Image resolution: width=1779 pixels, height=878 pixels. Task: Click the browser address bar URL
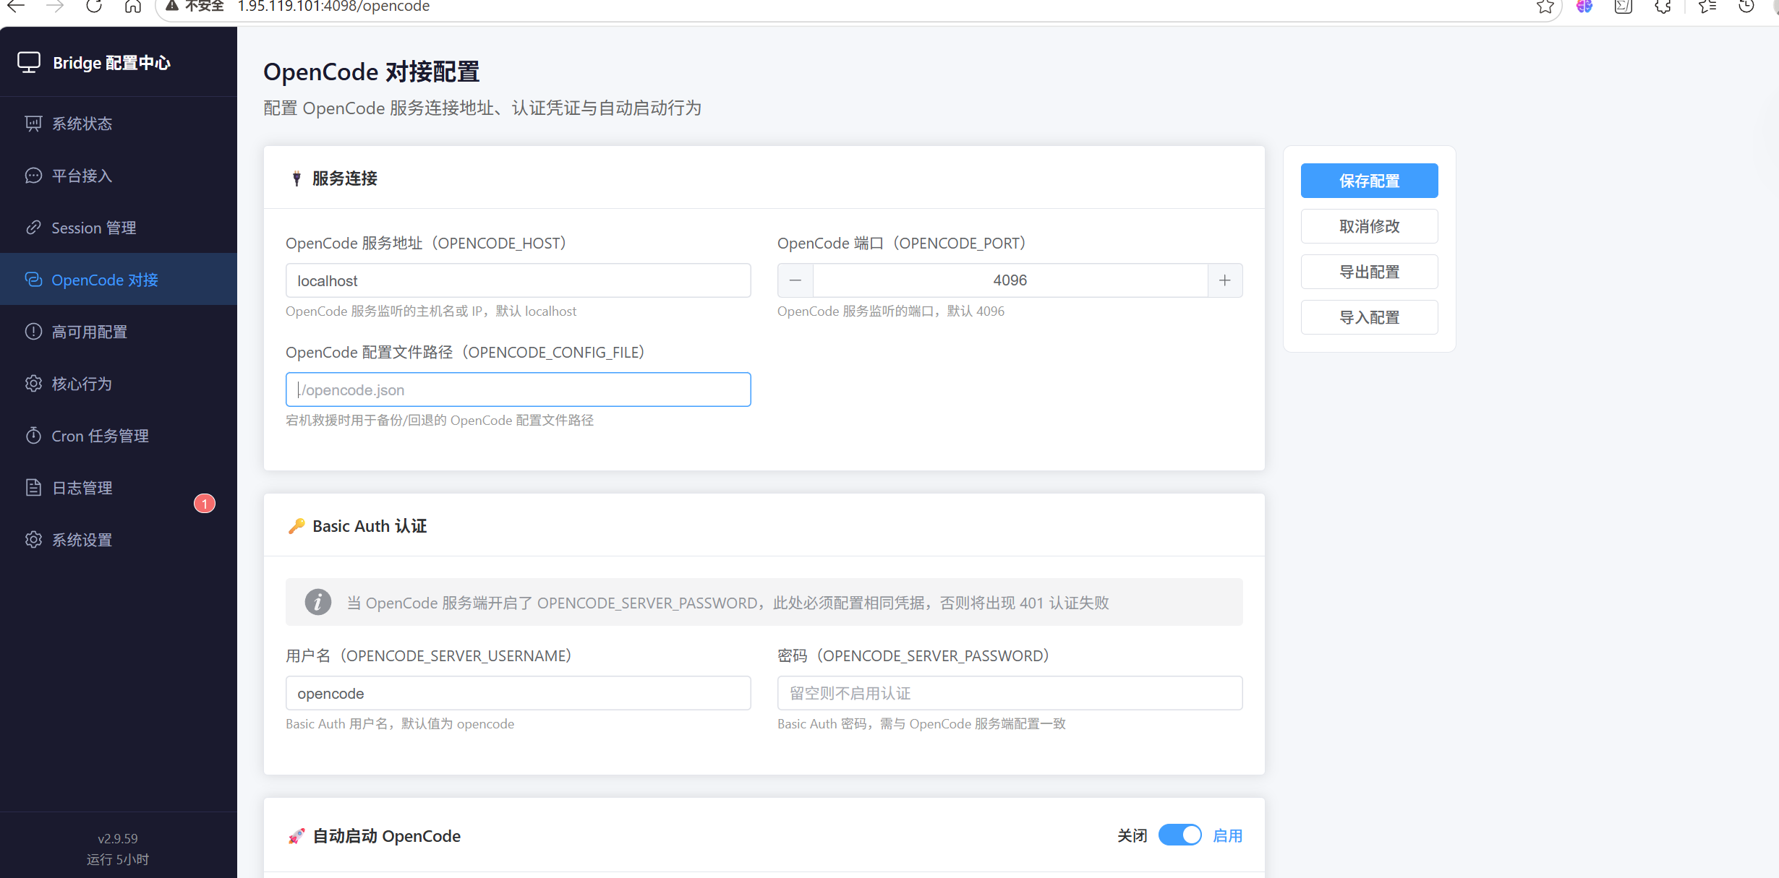click(x=333, y=7)
